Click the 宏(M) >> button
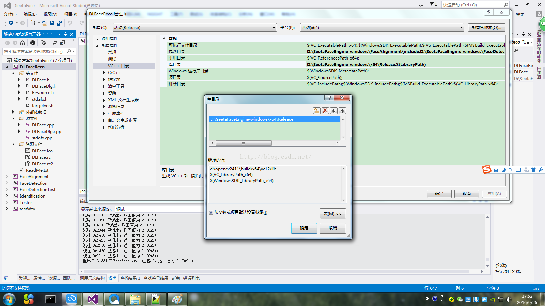 (x=333, y=214)
